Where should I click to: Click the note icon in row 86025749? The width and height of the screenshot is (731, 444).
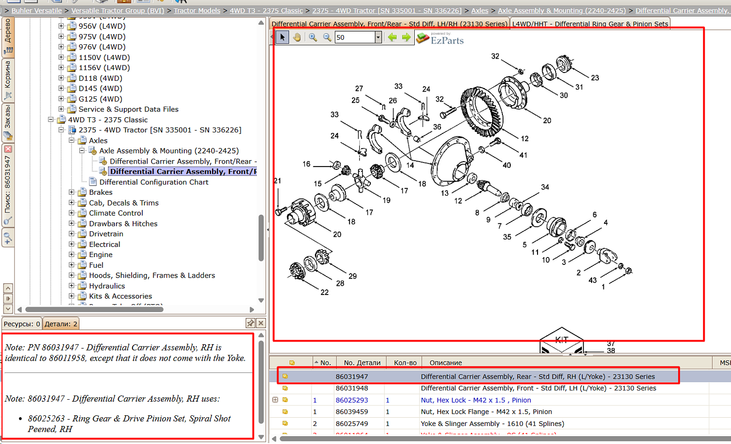(285, 423)
